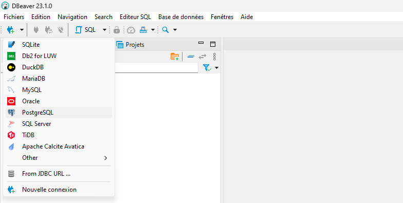Choose SQLite from the connection list
This screenshot has height=203, width=403.
(59, 45)
